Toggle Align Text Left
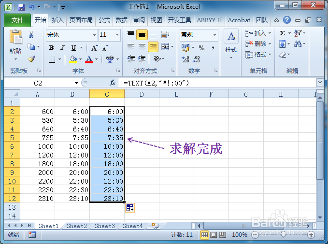This screenshot has height=244, width=328. (x=131, y=47)
